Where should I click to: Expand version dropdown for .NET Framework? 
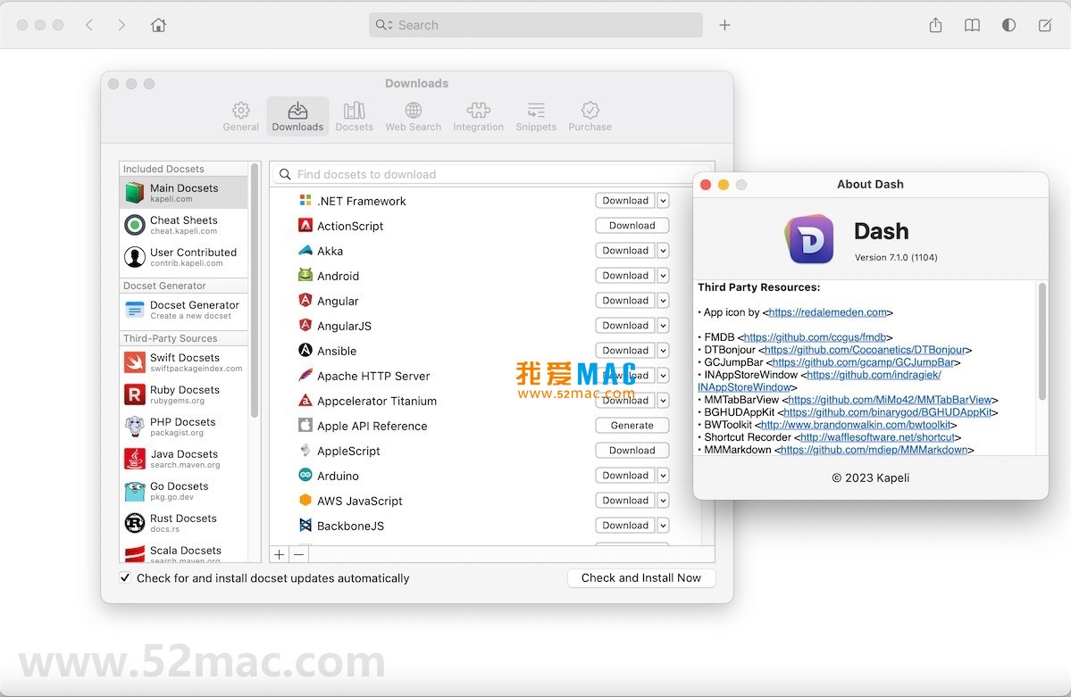tap(663, 201)
